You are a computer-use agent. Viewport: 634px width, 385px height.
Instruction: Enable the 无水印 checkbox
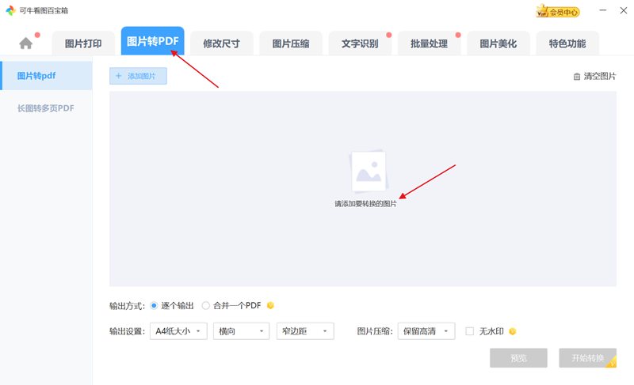pyautogui.click(x=469, y=331)
